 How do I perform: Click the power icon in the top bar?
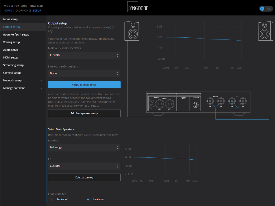262,8
